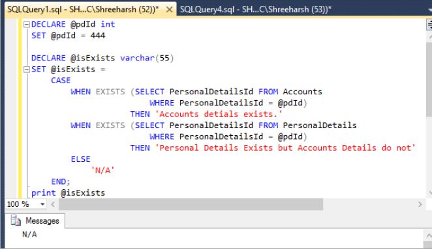Open the Messages results tab
432x249 pixels.
(x=35, y=221)
